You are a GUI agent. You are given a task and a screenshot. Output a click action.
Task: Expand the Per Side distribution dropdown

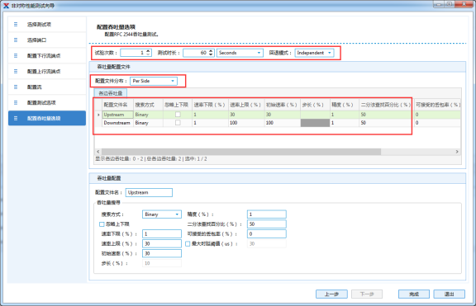(x=154, y=81)
